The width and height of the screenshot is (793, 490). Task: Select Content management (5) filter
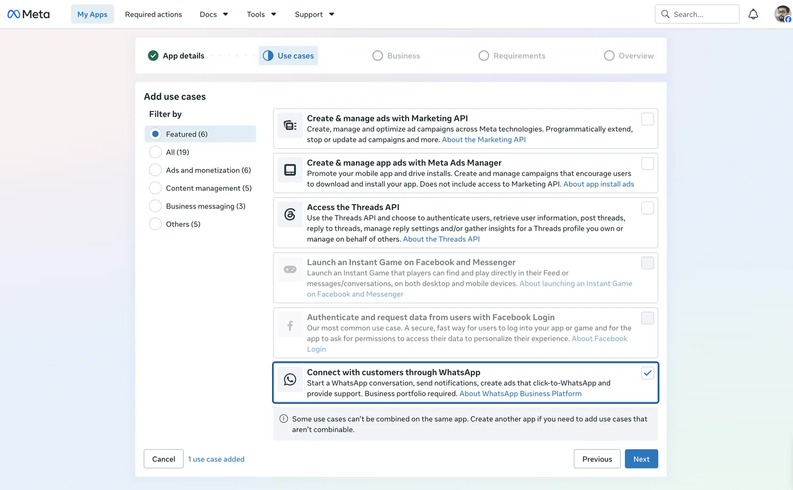[200, 188]
